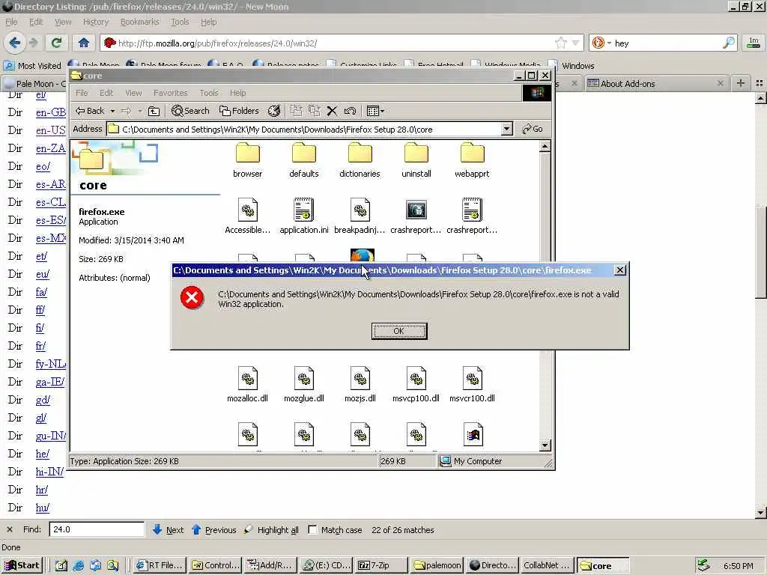767x575 pixels.
Task: Click the Start button
Action: pyautogui.click(x=22, y=565)
